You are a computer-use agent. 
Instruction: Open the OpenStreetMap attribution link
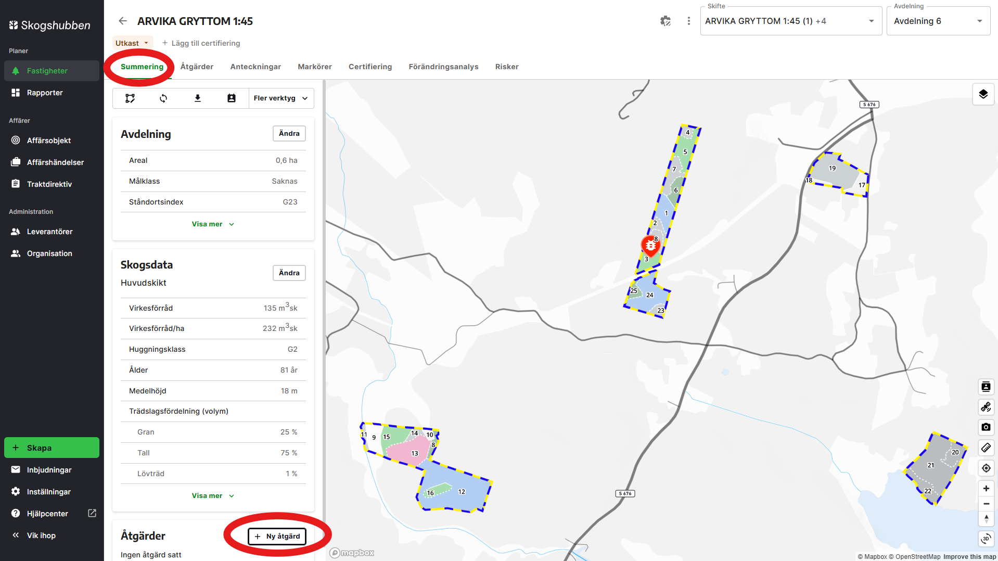coord(914,557)
